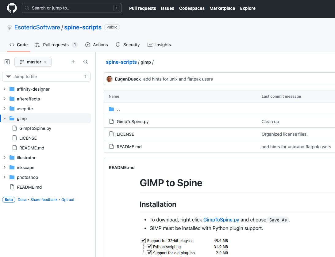Click the illustrator folder icon in tree
This screenshot has width=335, height=257.
pos(12,158)
